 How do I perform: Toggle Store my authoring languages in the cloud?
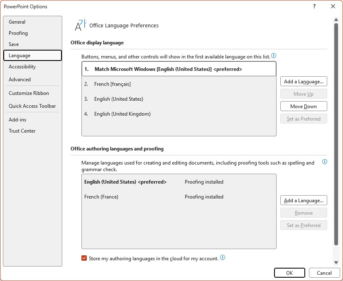pyautogui.click(x=84, y=258)
